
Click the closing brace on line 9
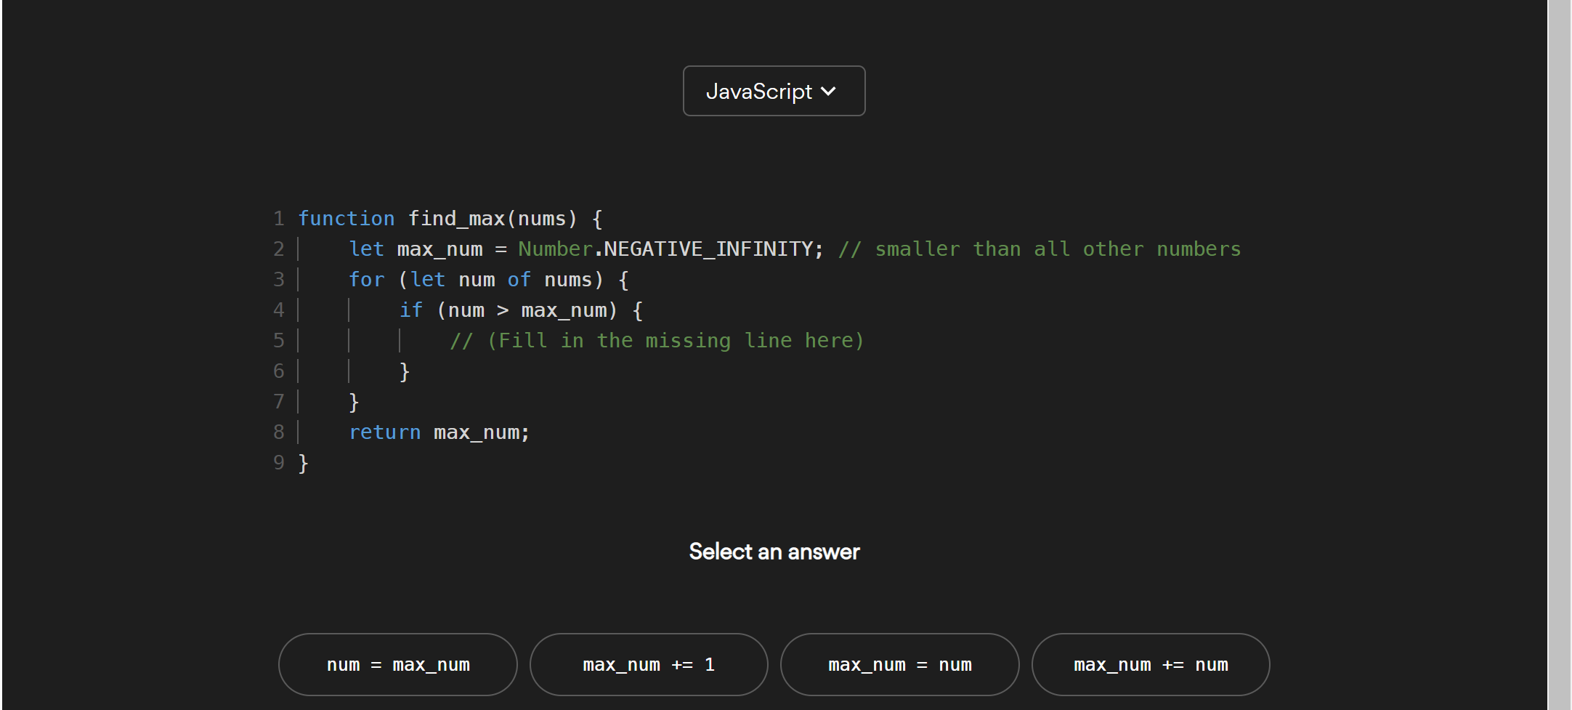pos(302,462)
